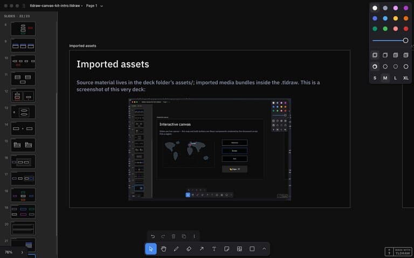Expand more tools chevron in toolbar
This screenshot has height=258, width=414.
(x=264, y=249)
